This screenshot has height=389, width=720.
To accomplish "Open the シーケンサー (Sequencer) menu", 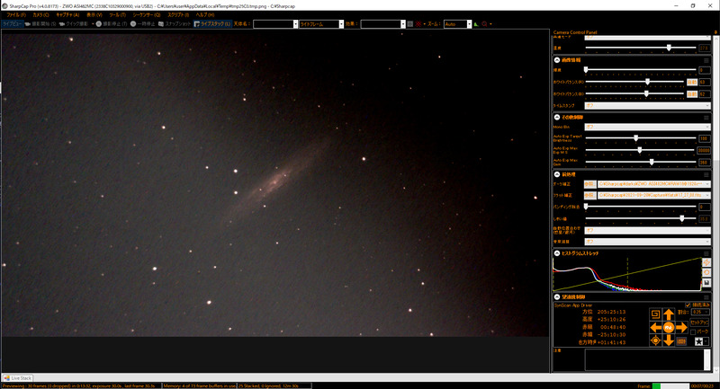I will (147, 14).
